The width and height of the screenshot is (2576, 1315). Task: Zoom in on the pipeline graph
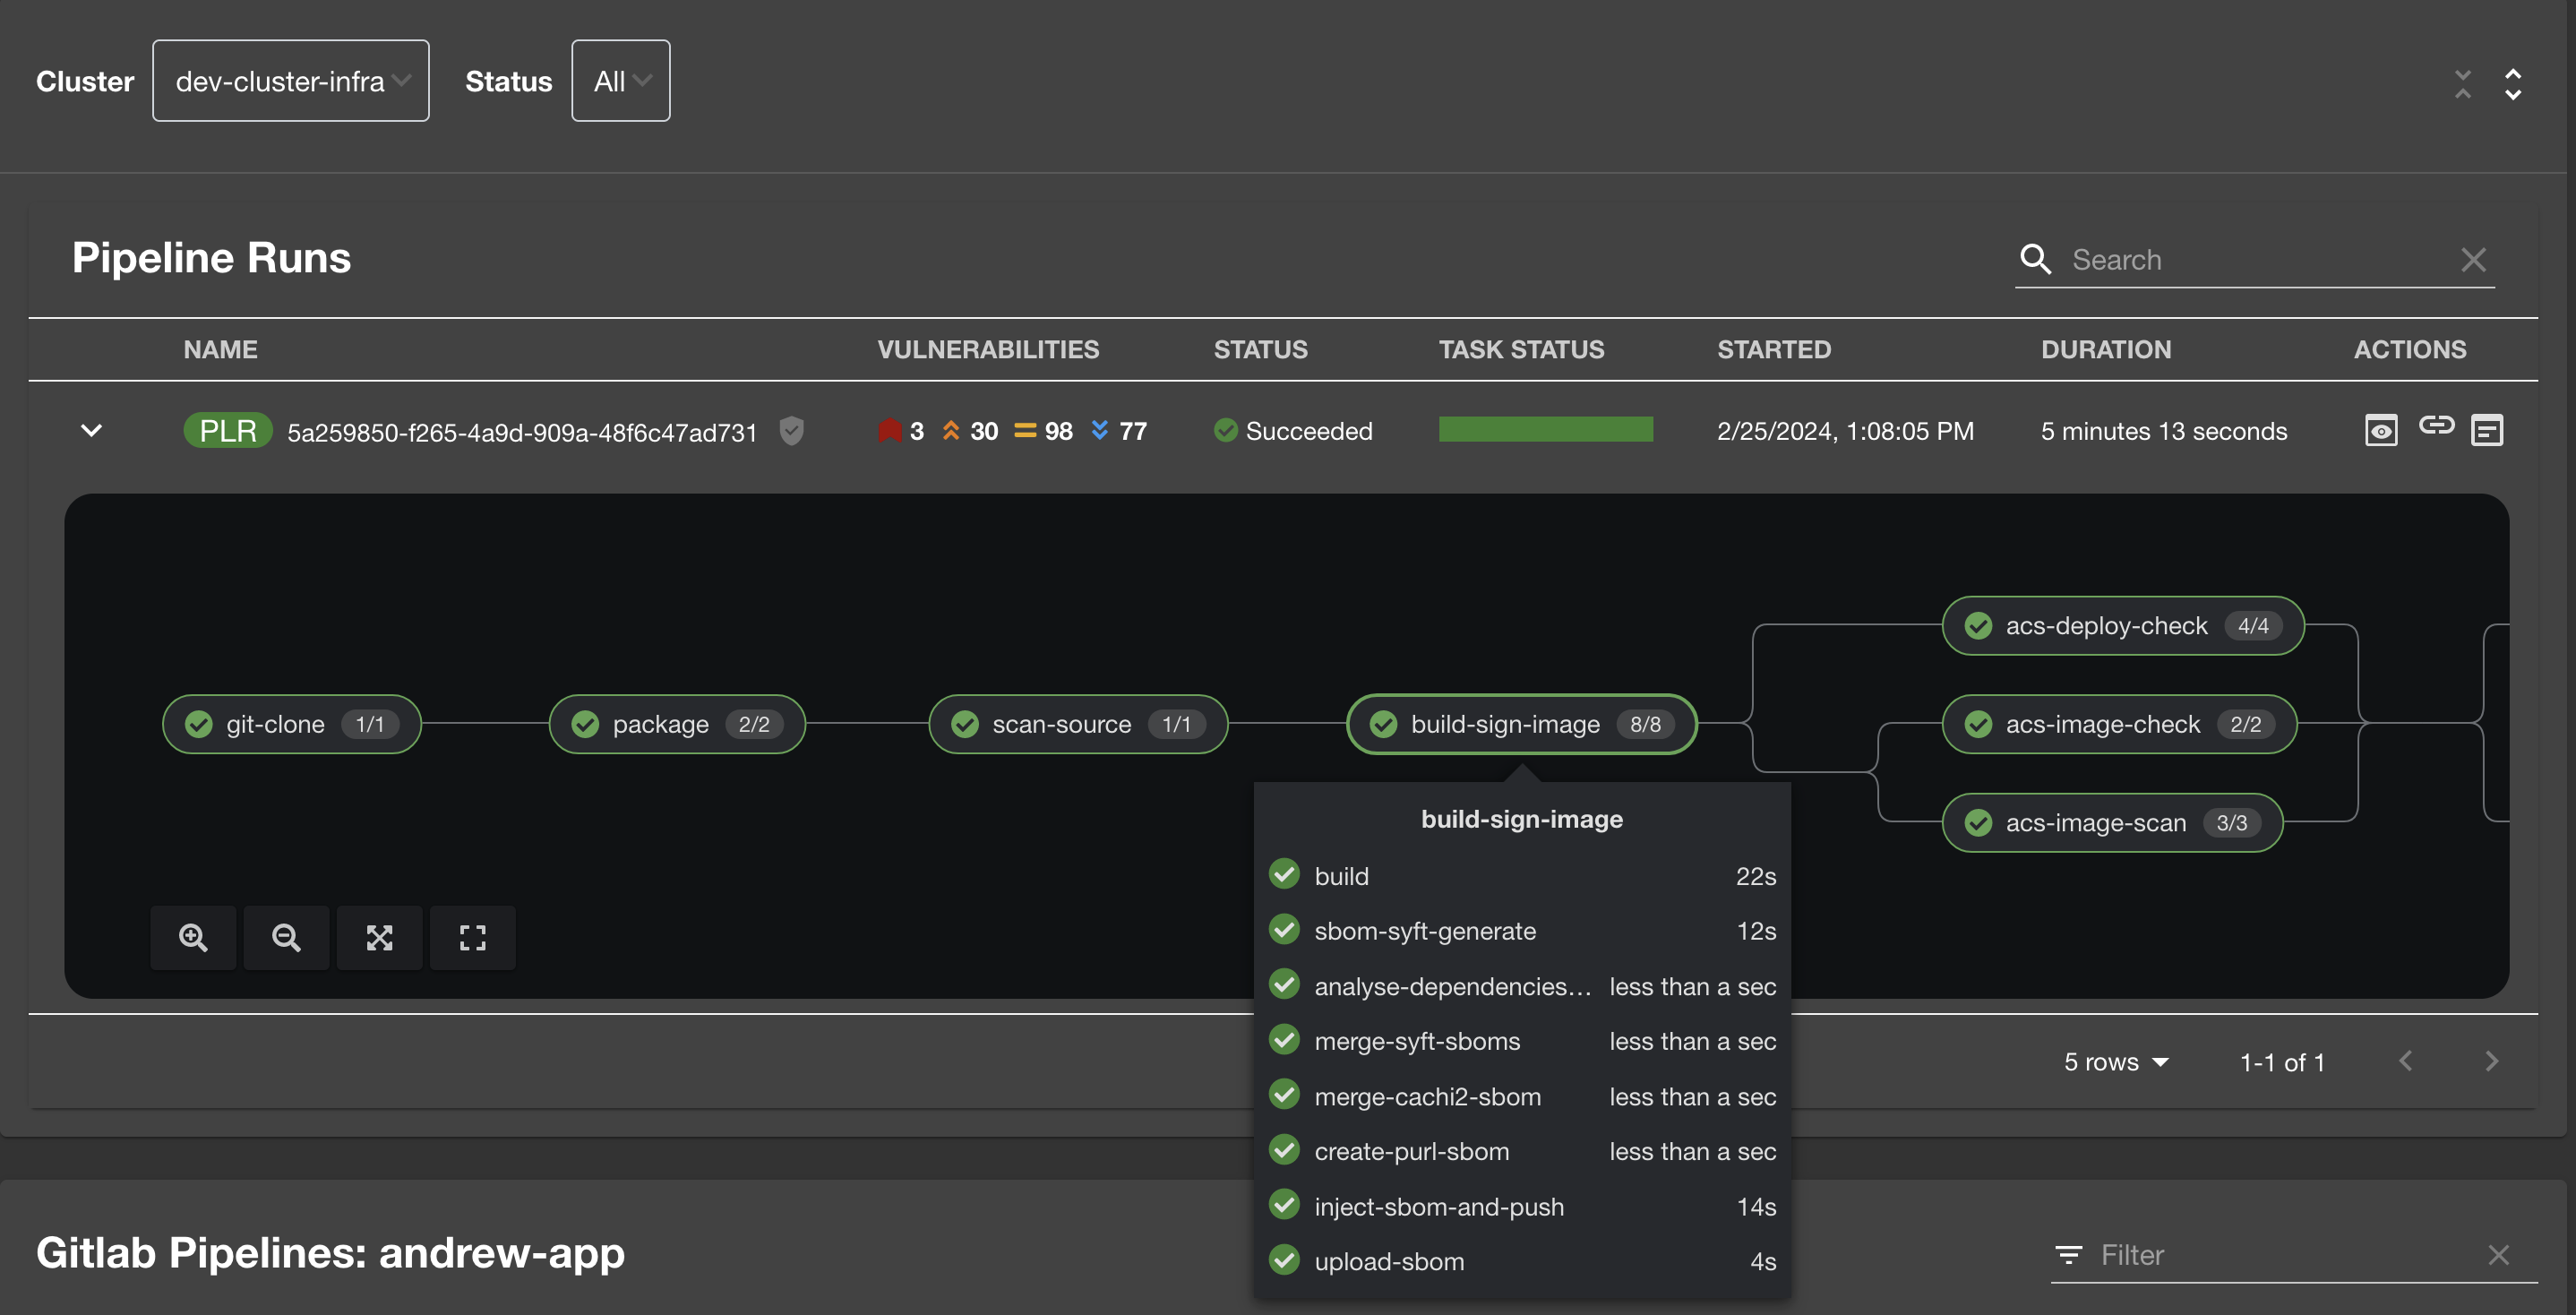pos(193,937)
